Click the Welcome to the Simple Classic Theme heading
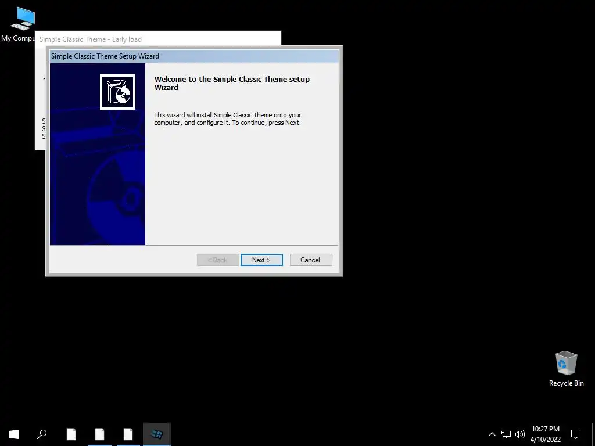595x446 pixels. pyautogui.click(x=232, y=83)
